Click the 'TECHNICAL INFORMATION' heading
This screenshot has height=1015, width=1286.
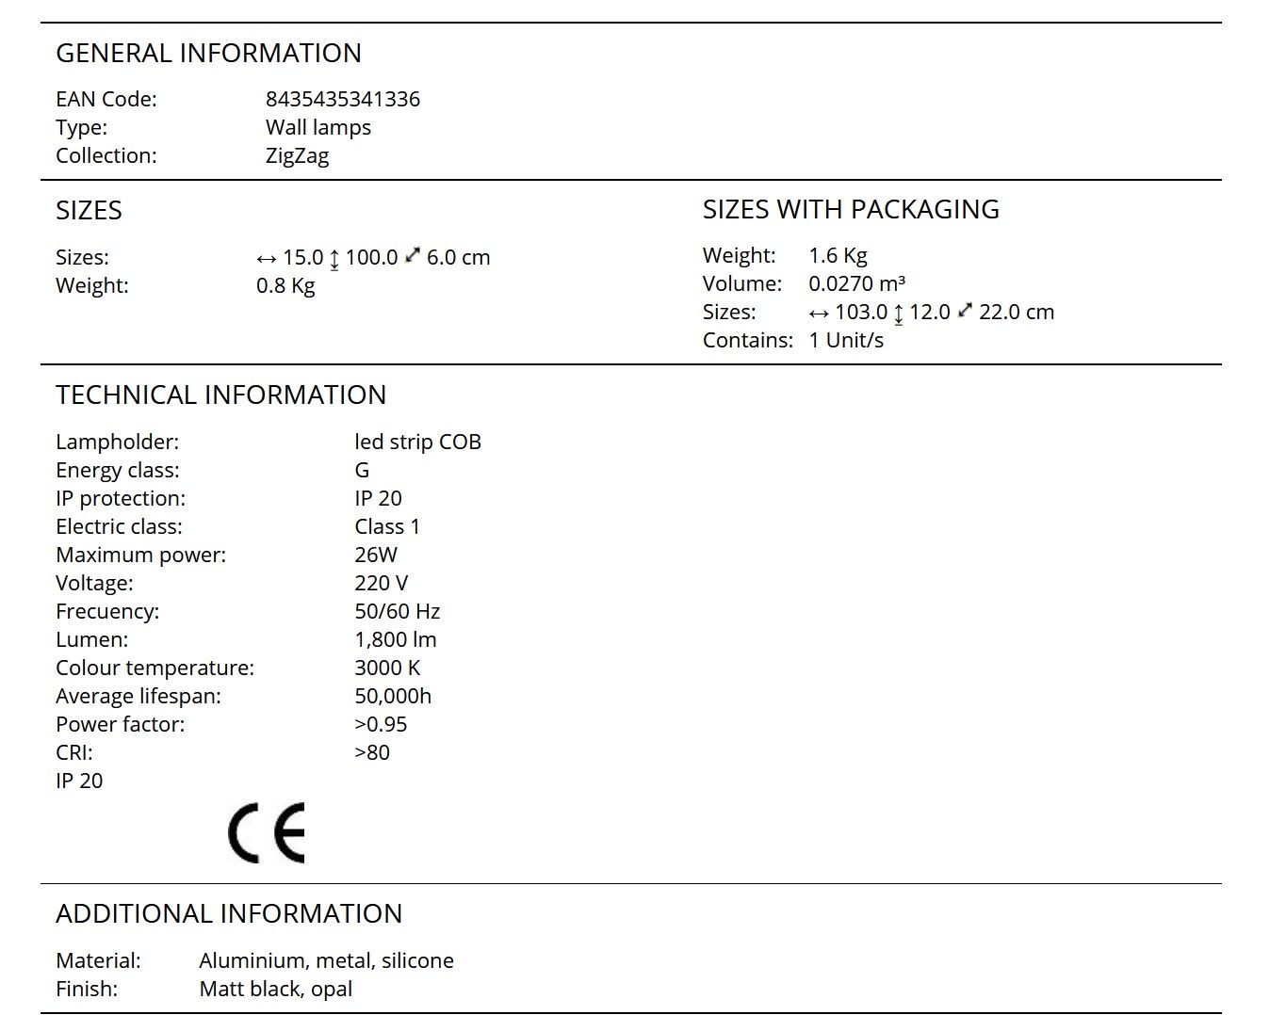[220, 395]
